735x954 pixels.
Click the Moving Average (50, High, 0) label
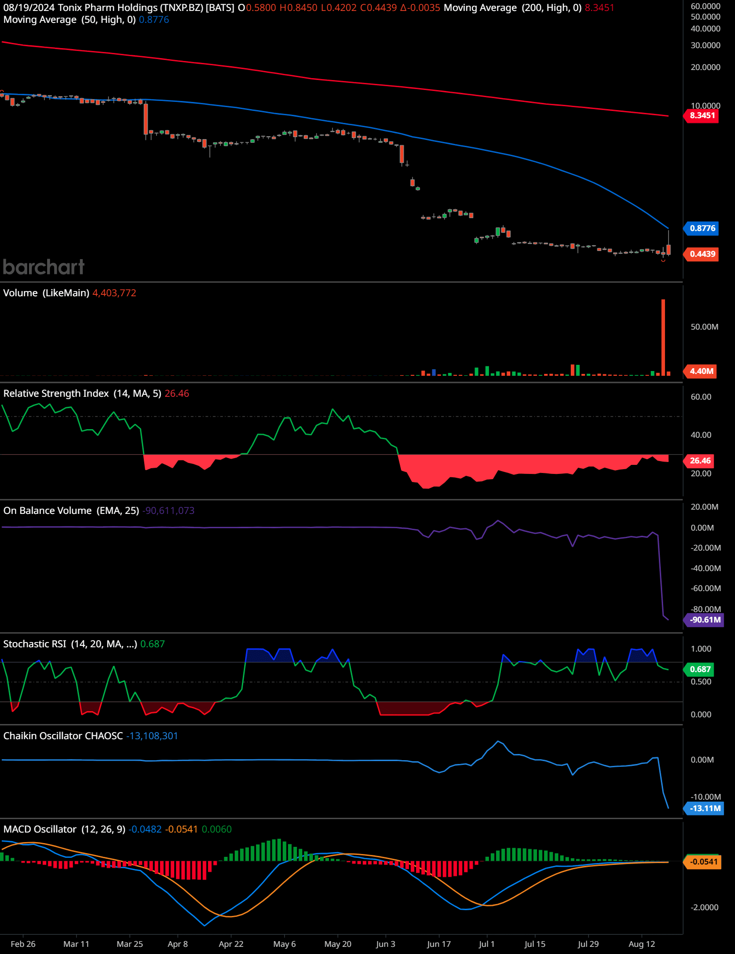coord(70,20)
